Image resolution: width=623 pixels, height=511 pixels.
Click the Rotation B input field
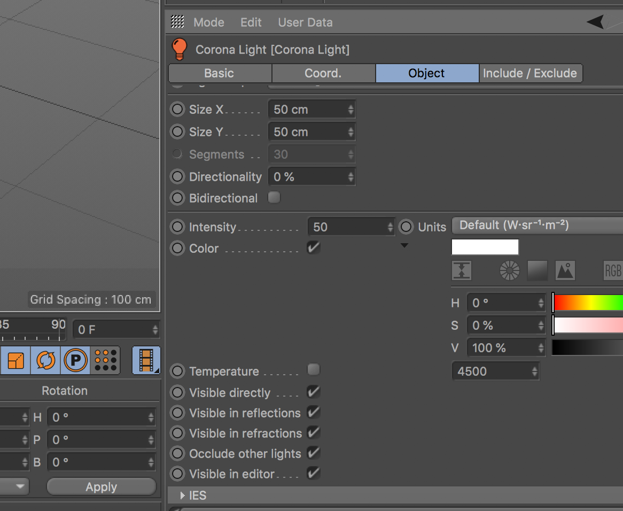point(102,462)
